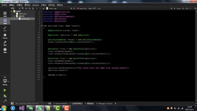Close the main.cpp document with X

coord(74,8)
